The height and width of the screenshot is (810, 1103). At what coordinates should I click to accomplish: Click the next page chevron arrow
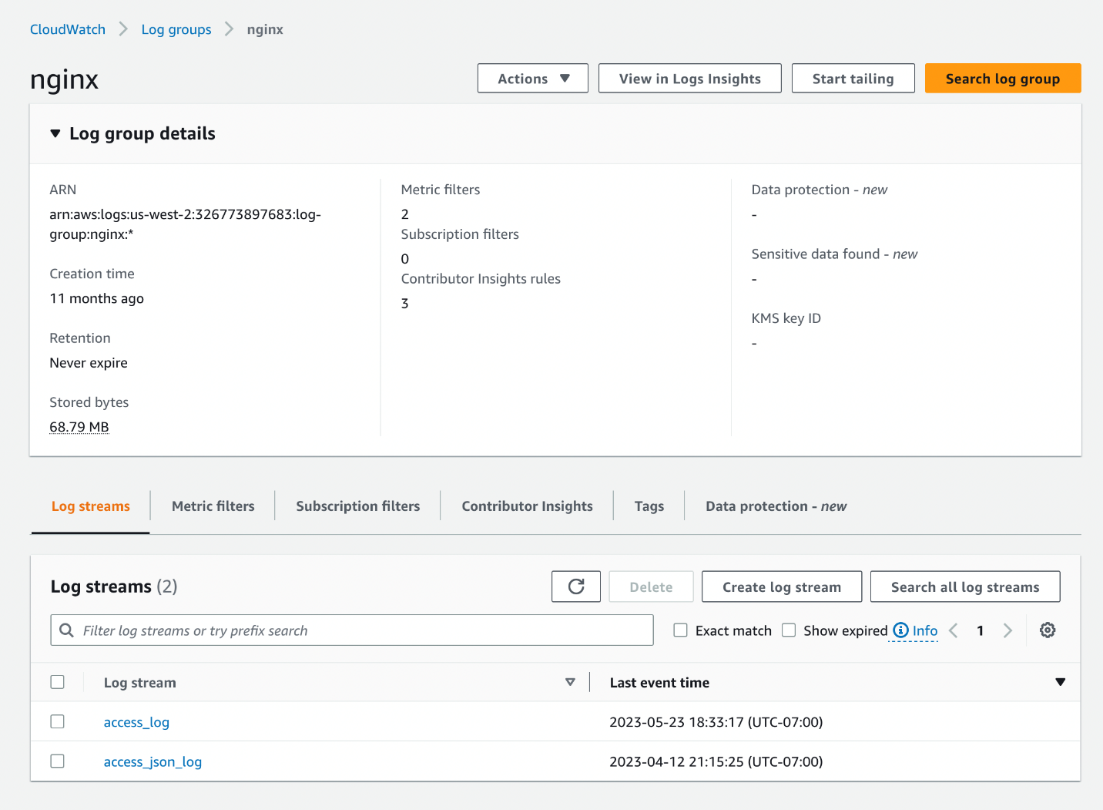[x=1007, y=630]
